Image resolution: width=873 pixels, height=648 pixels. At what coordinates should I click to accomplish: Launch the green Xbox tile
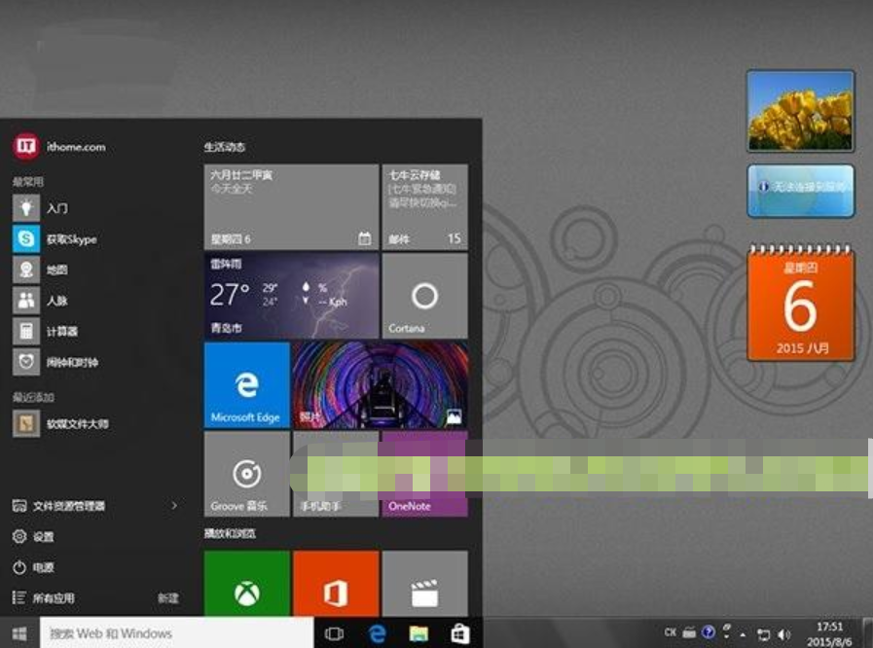246,584
